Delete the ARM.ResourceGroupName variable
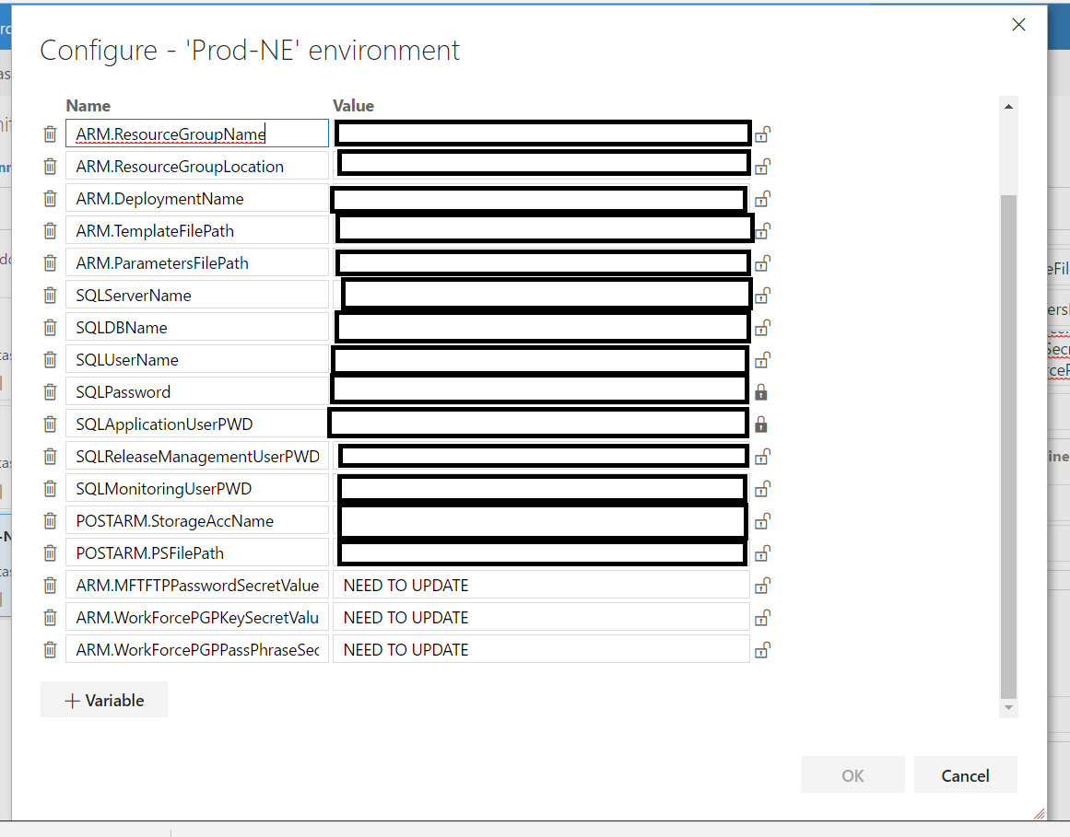The width and height of the screenshot is (1070, 837). [50, 134]
